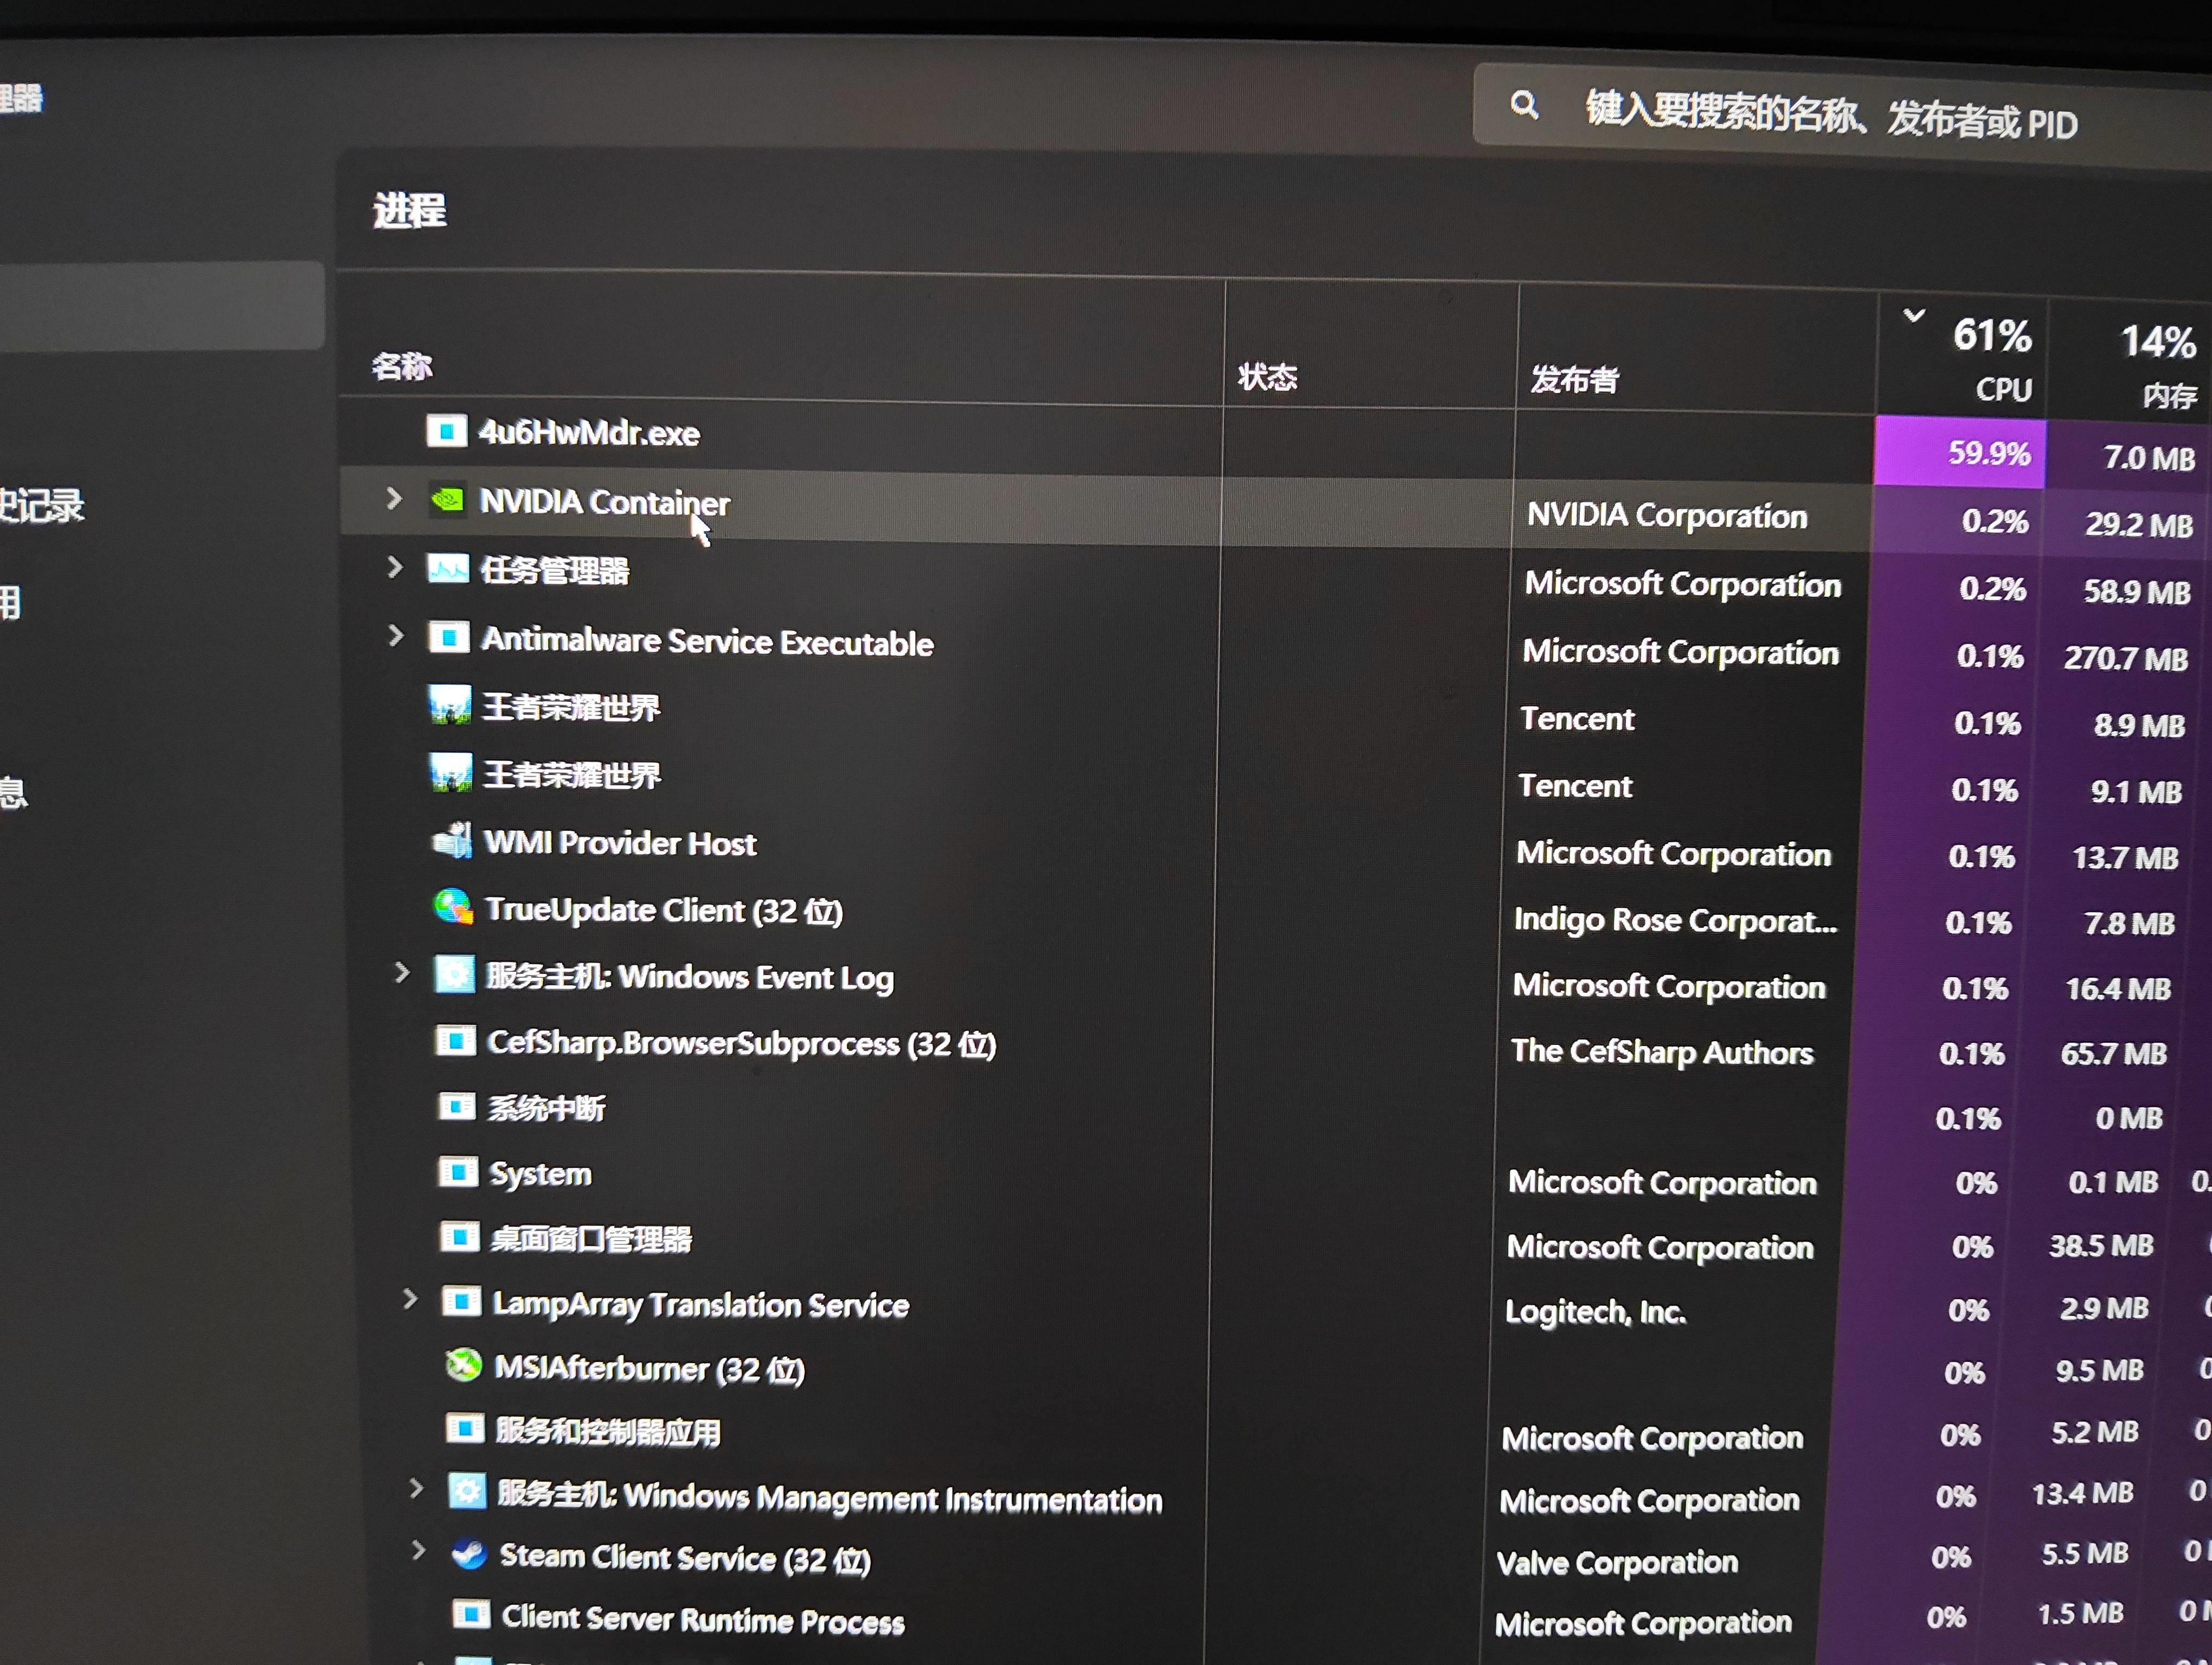Click the Windows Event Log service icon
The width and height of the screenshot is (2212, 1665).
pos(454,973)
